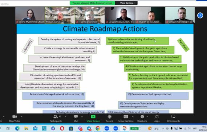Screen dimensions: 207x132
Task: Select Ruslan's video thumbnail
Action: click(x=150, y=15)
